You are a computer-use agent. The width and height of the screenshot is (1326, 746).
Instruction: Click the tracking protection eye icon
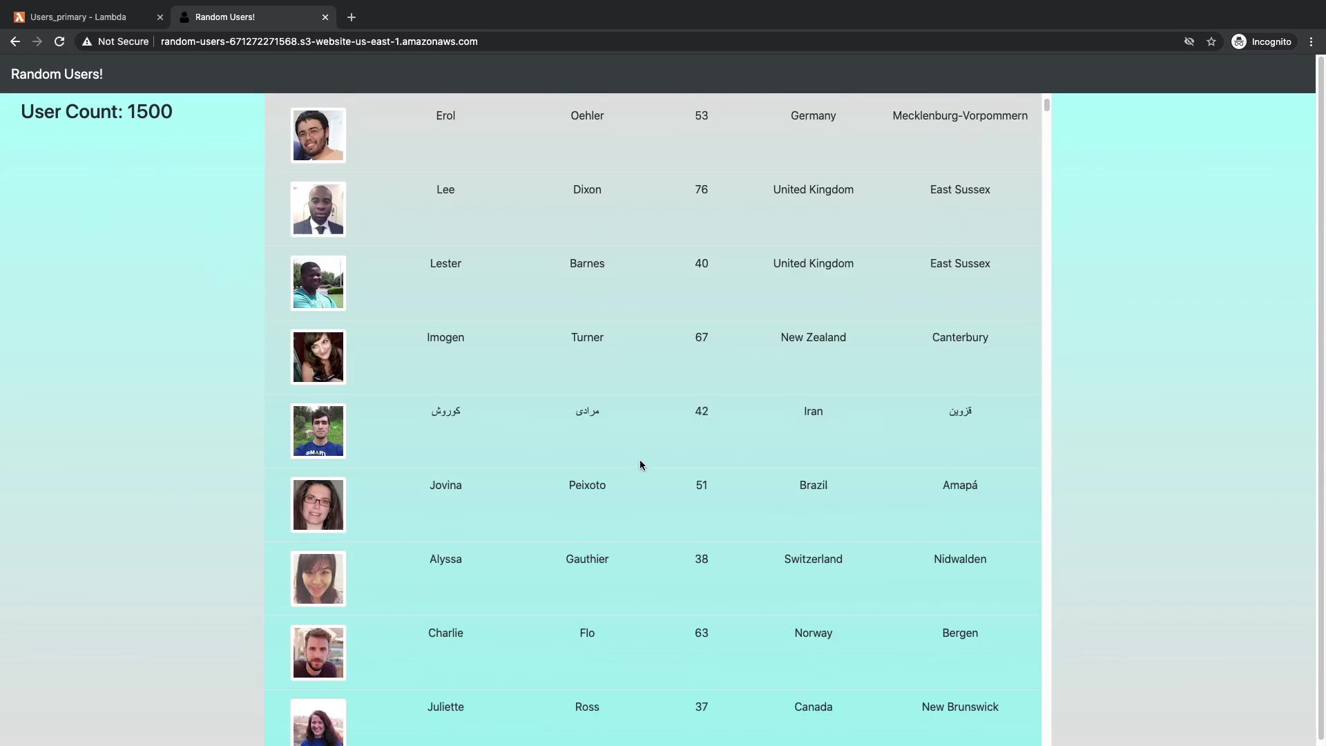[1189, 41]
